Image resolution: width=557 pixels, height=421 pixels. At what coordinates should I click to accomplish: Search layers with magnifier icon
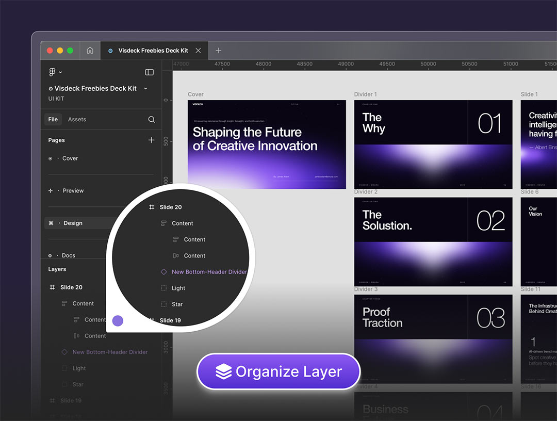(151, 119)
